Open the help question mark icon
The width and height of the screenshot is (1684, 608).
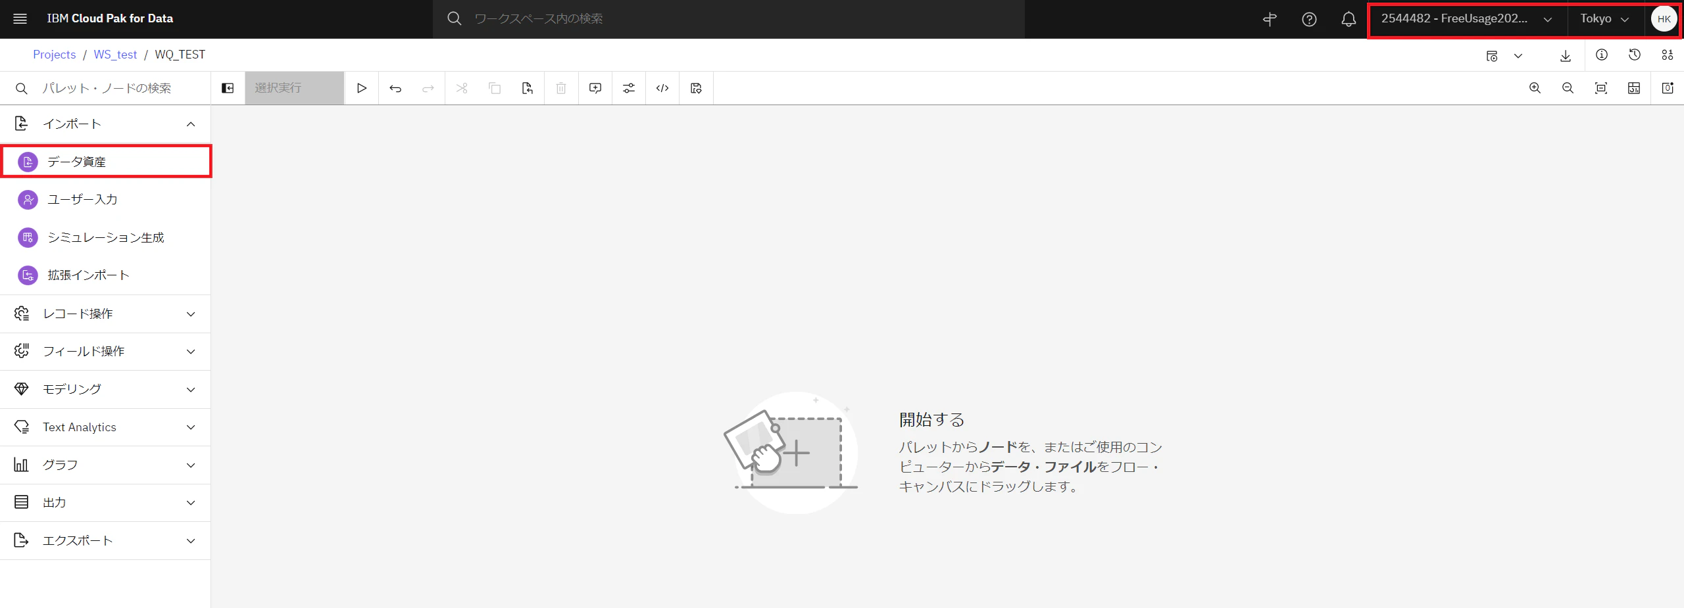(x=1309, y=19)
